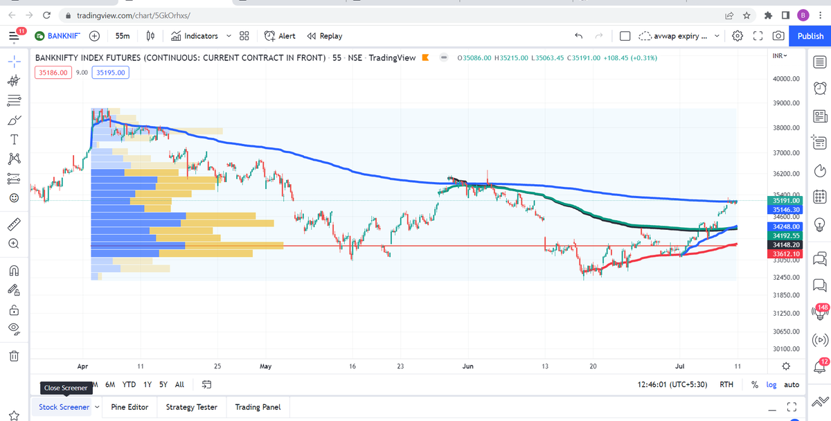This screenshot has width=831, height=421.
Task: Open the candlestick chart style menu
Action: point(150,36)
